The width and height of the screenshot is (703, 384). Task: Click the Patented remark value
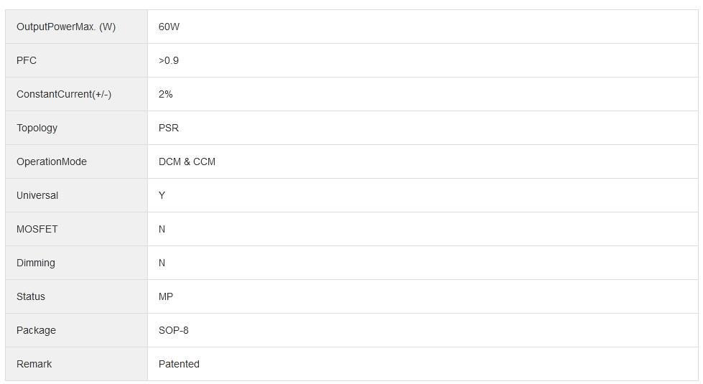pos(179,364)
